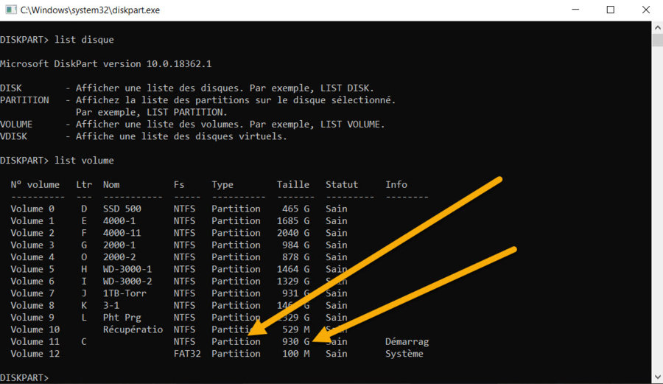Close the diskpart.exe window
Viewport: 663px width, 384px height.
644,10
